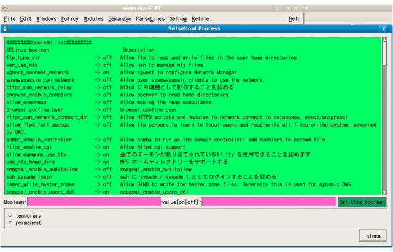Open the File menu
Screen dimensions: 393x252
[x=9, y=19]
